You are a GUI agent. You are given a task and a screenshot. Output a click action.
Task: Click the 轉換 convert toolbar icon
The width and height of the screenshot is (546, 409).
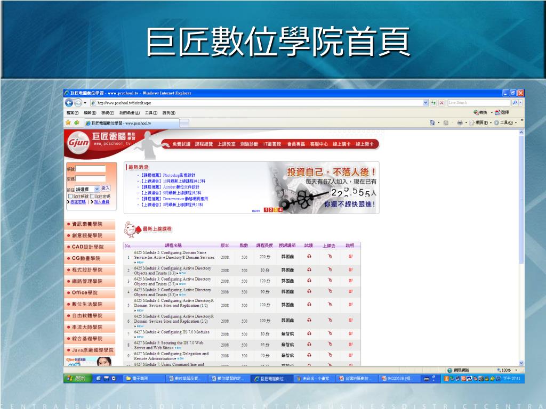[480, 112]
